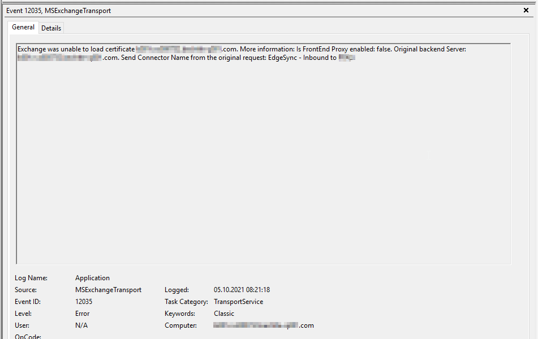The height and width of the screenshot is (339, 538).
Task: Click the 'Classic' keywords value
Action: (x=224, y=314)
